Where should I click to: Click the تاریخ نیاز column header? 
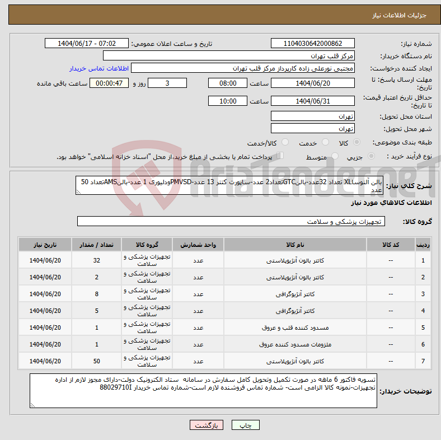click(x=45, y=245)
